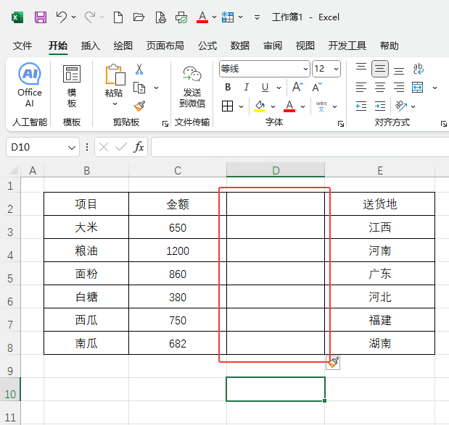
Task: Click paste options brush icon below table
Action: pos(333,363)
